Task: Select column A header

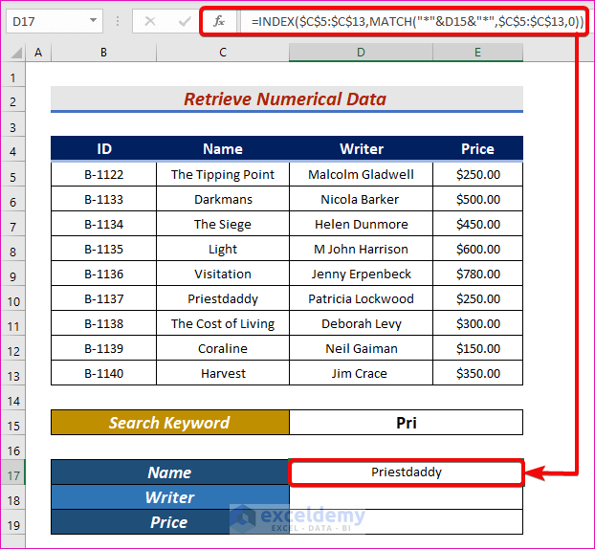Action: click(x=38, y=53)
